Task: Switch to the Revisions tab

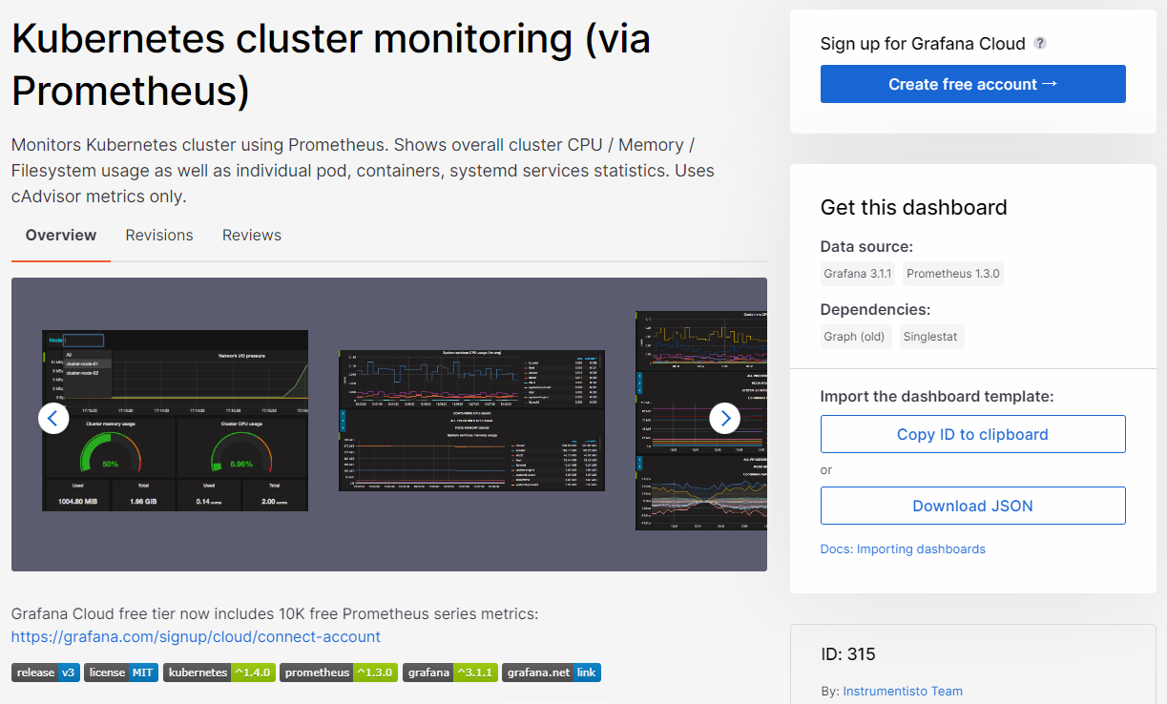Action: [x=159, y=236]
